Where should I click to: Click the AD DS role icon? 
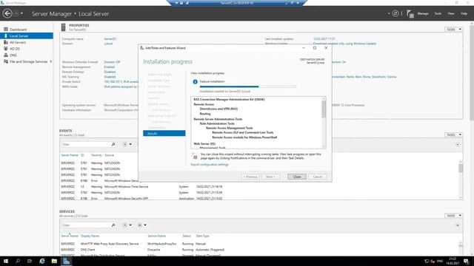tap(6, 49)
